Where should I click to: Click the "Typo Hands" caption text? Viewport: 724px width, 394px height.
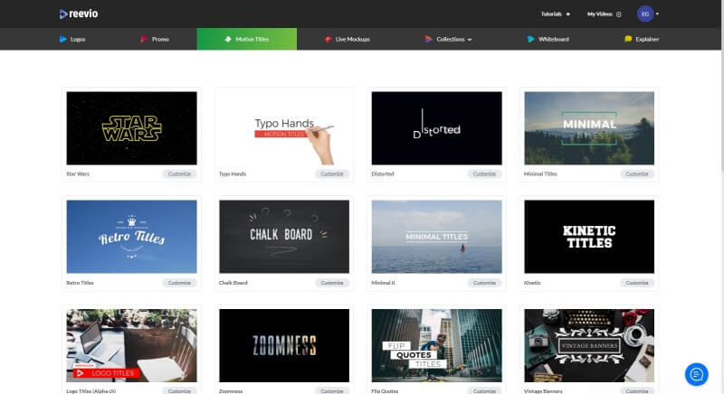pyautogui.click(x=233, y=174)
